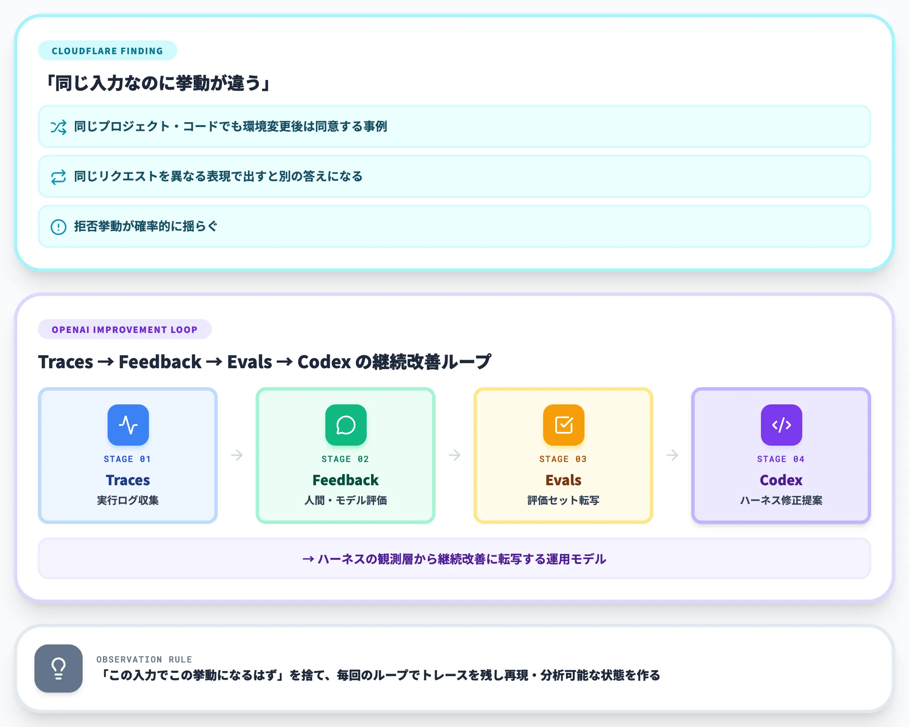The height and width of the screenshot is (727, 909).
Task: Click the alert circle icon beside 拒否挙動 row
Action: click(x=59, y=227)
